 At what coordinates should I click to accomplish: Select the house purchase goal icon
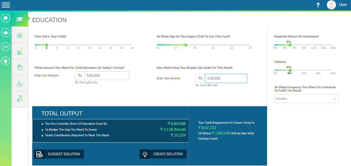[20, 67]
